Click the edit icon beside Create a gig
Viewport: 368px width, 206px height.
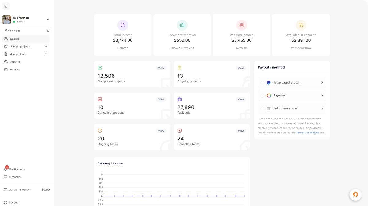(48, 30)
